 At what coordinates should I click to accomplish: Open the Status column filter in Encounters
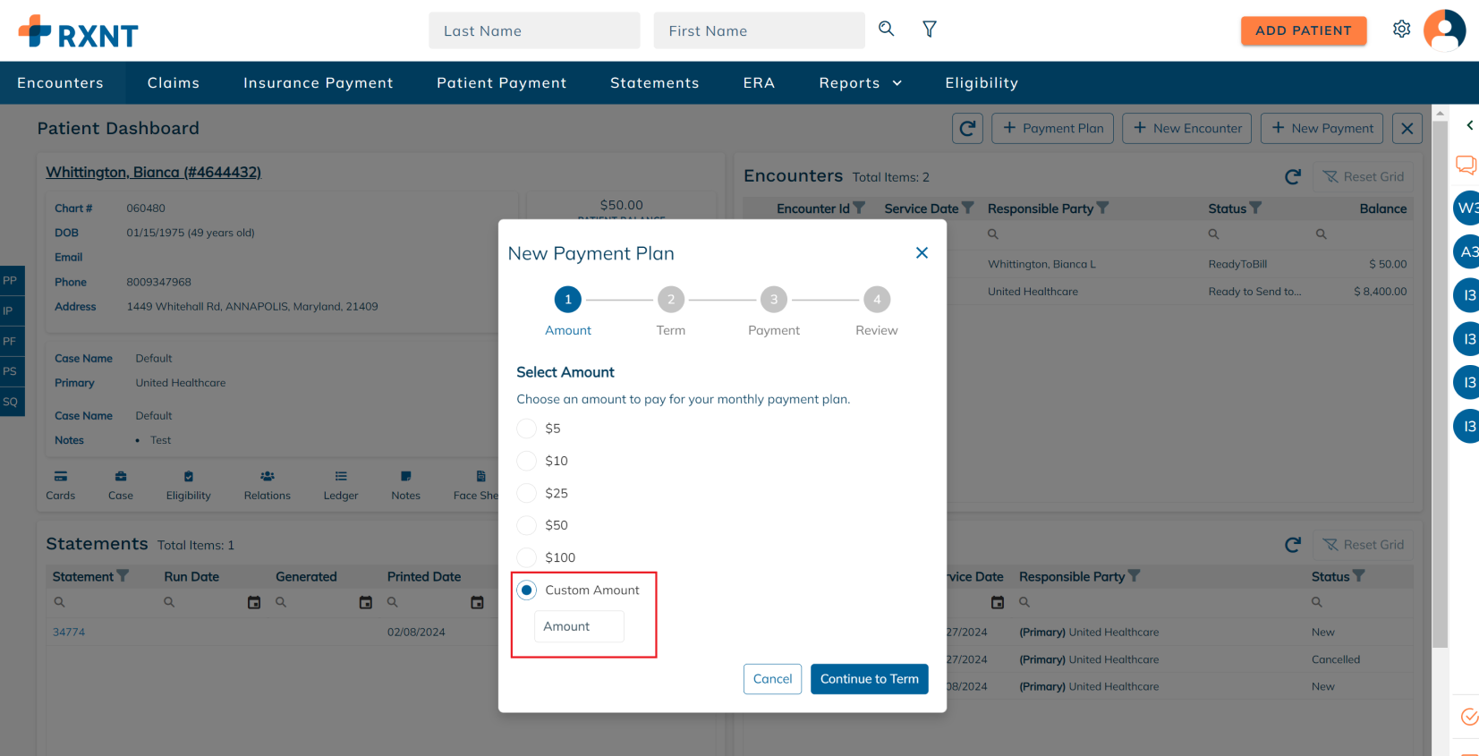tap(1255, 208)
